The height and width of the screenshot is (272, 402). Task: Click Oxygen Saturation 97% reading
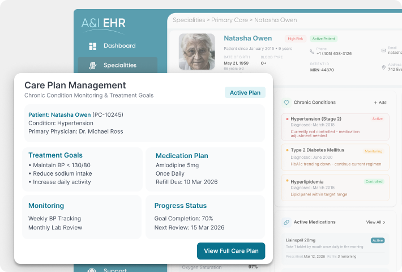(220, 267)
